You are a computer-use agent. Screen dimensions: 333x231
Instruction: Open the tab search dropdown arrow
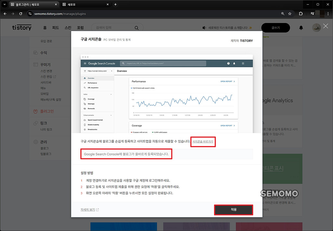pyautogui.click(x=4, y=5)
